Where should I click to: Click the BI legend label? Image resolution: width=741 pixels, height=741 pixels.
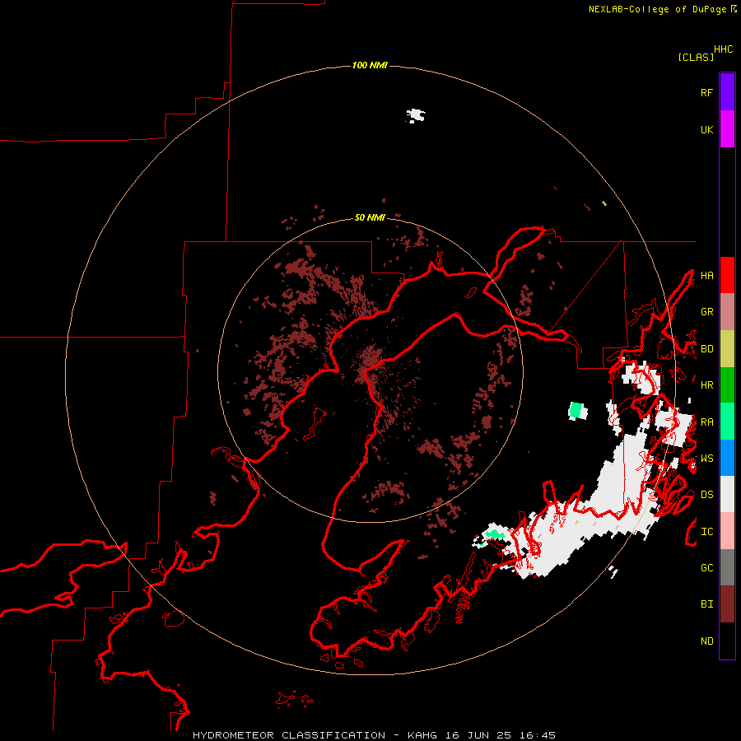point(706,604)
